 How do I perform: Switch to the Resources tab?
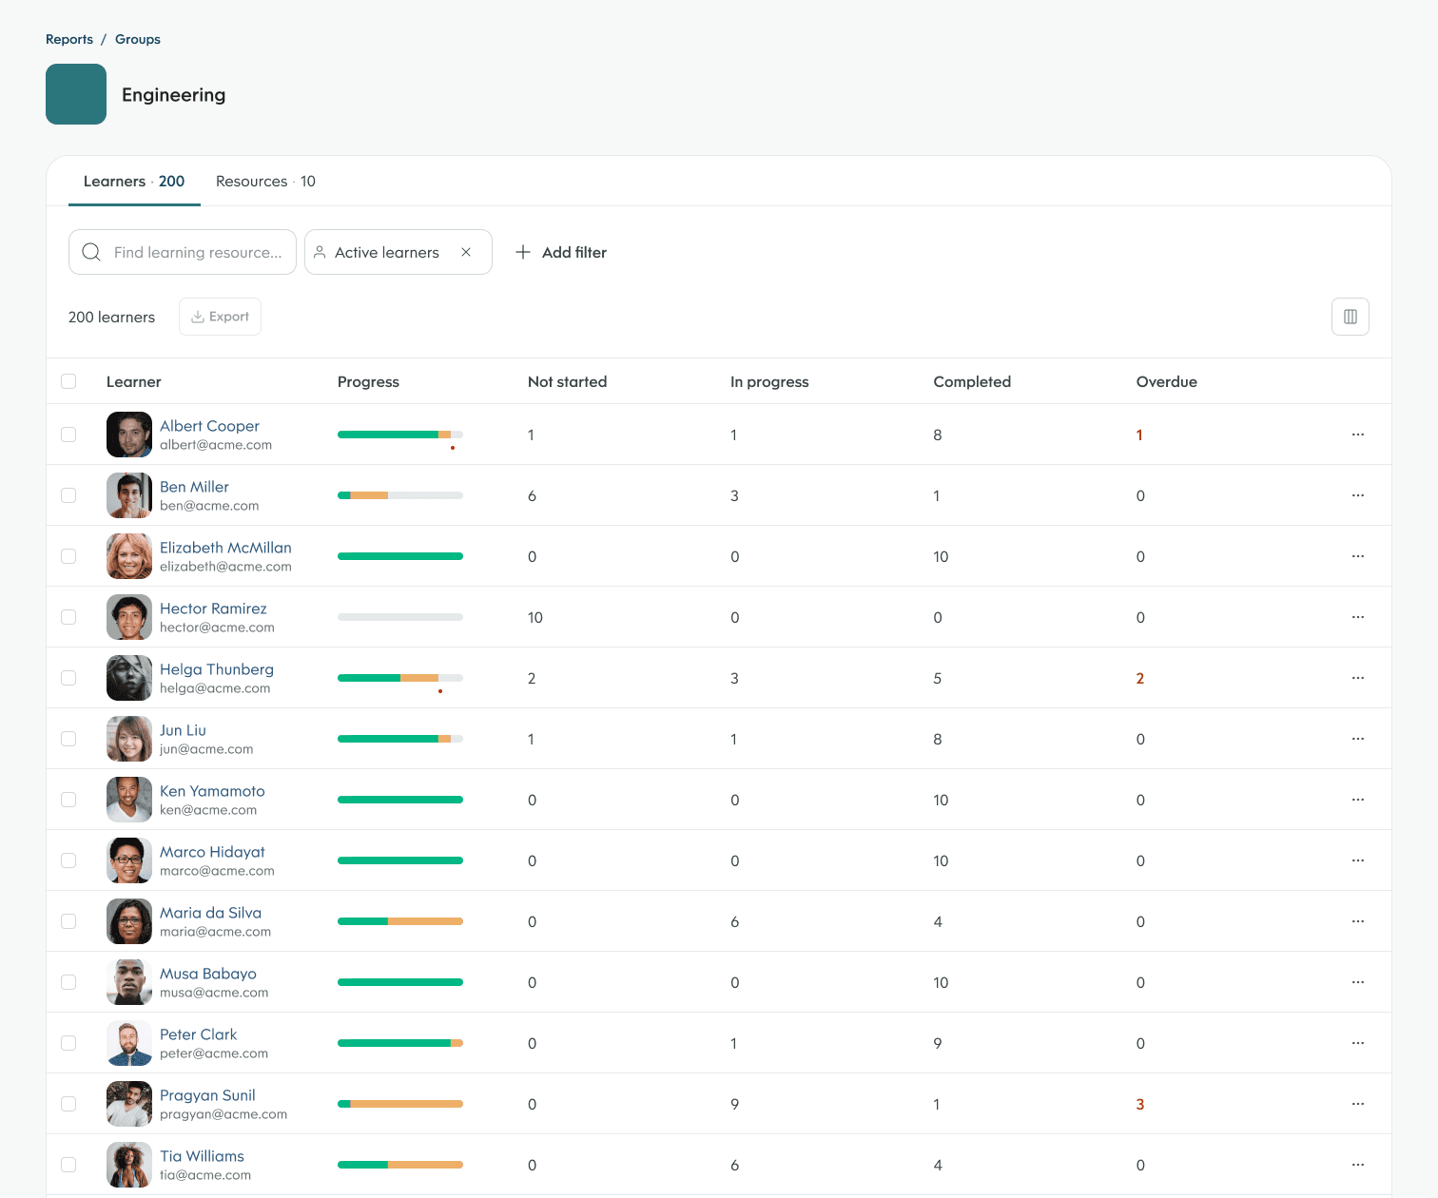pyautogui.click(x=265, y=182)
